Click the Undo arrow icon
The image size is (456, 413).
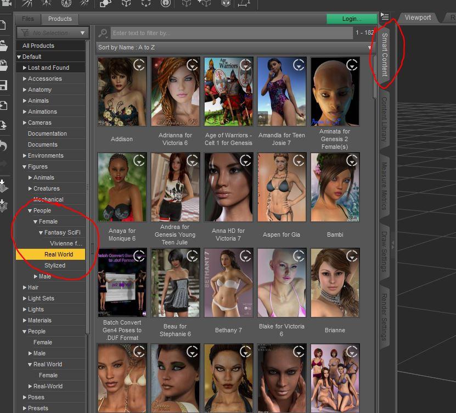3,145
